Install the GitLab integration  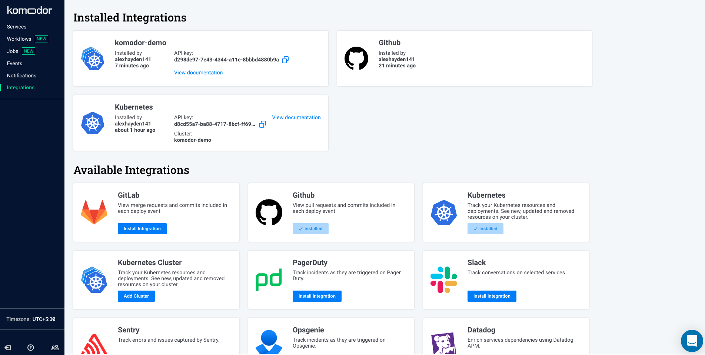142,229
